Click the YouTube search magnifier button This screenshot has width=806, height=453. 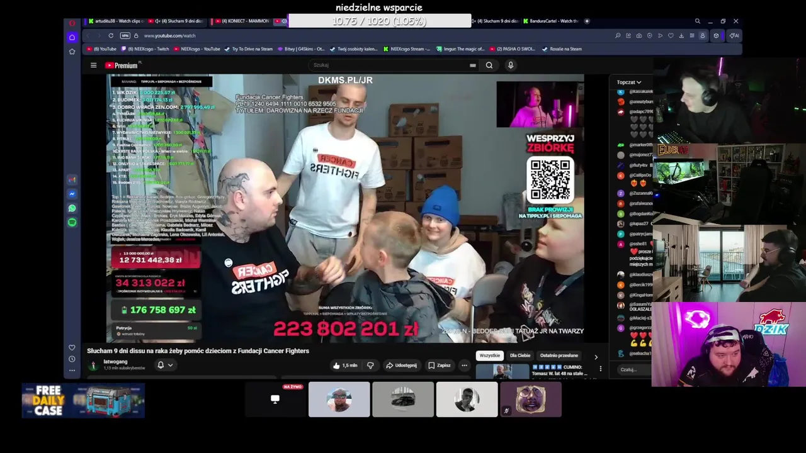point(489,65)
